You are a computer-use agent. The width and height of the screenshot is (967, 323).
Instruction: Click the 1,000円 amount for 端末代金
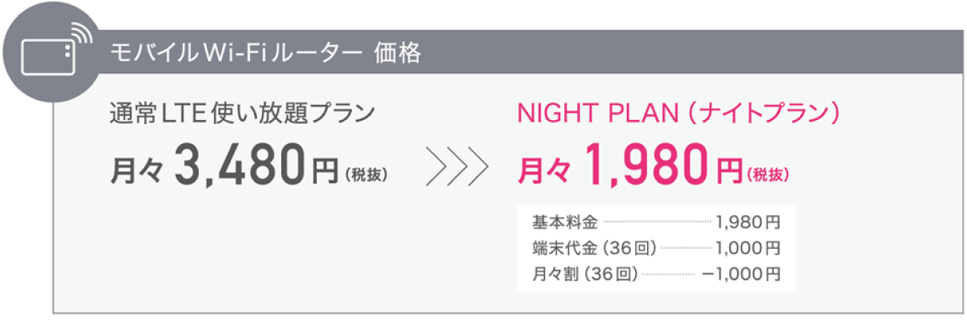click(x=749, y=247)
